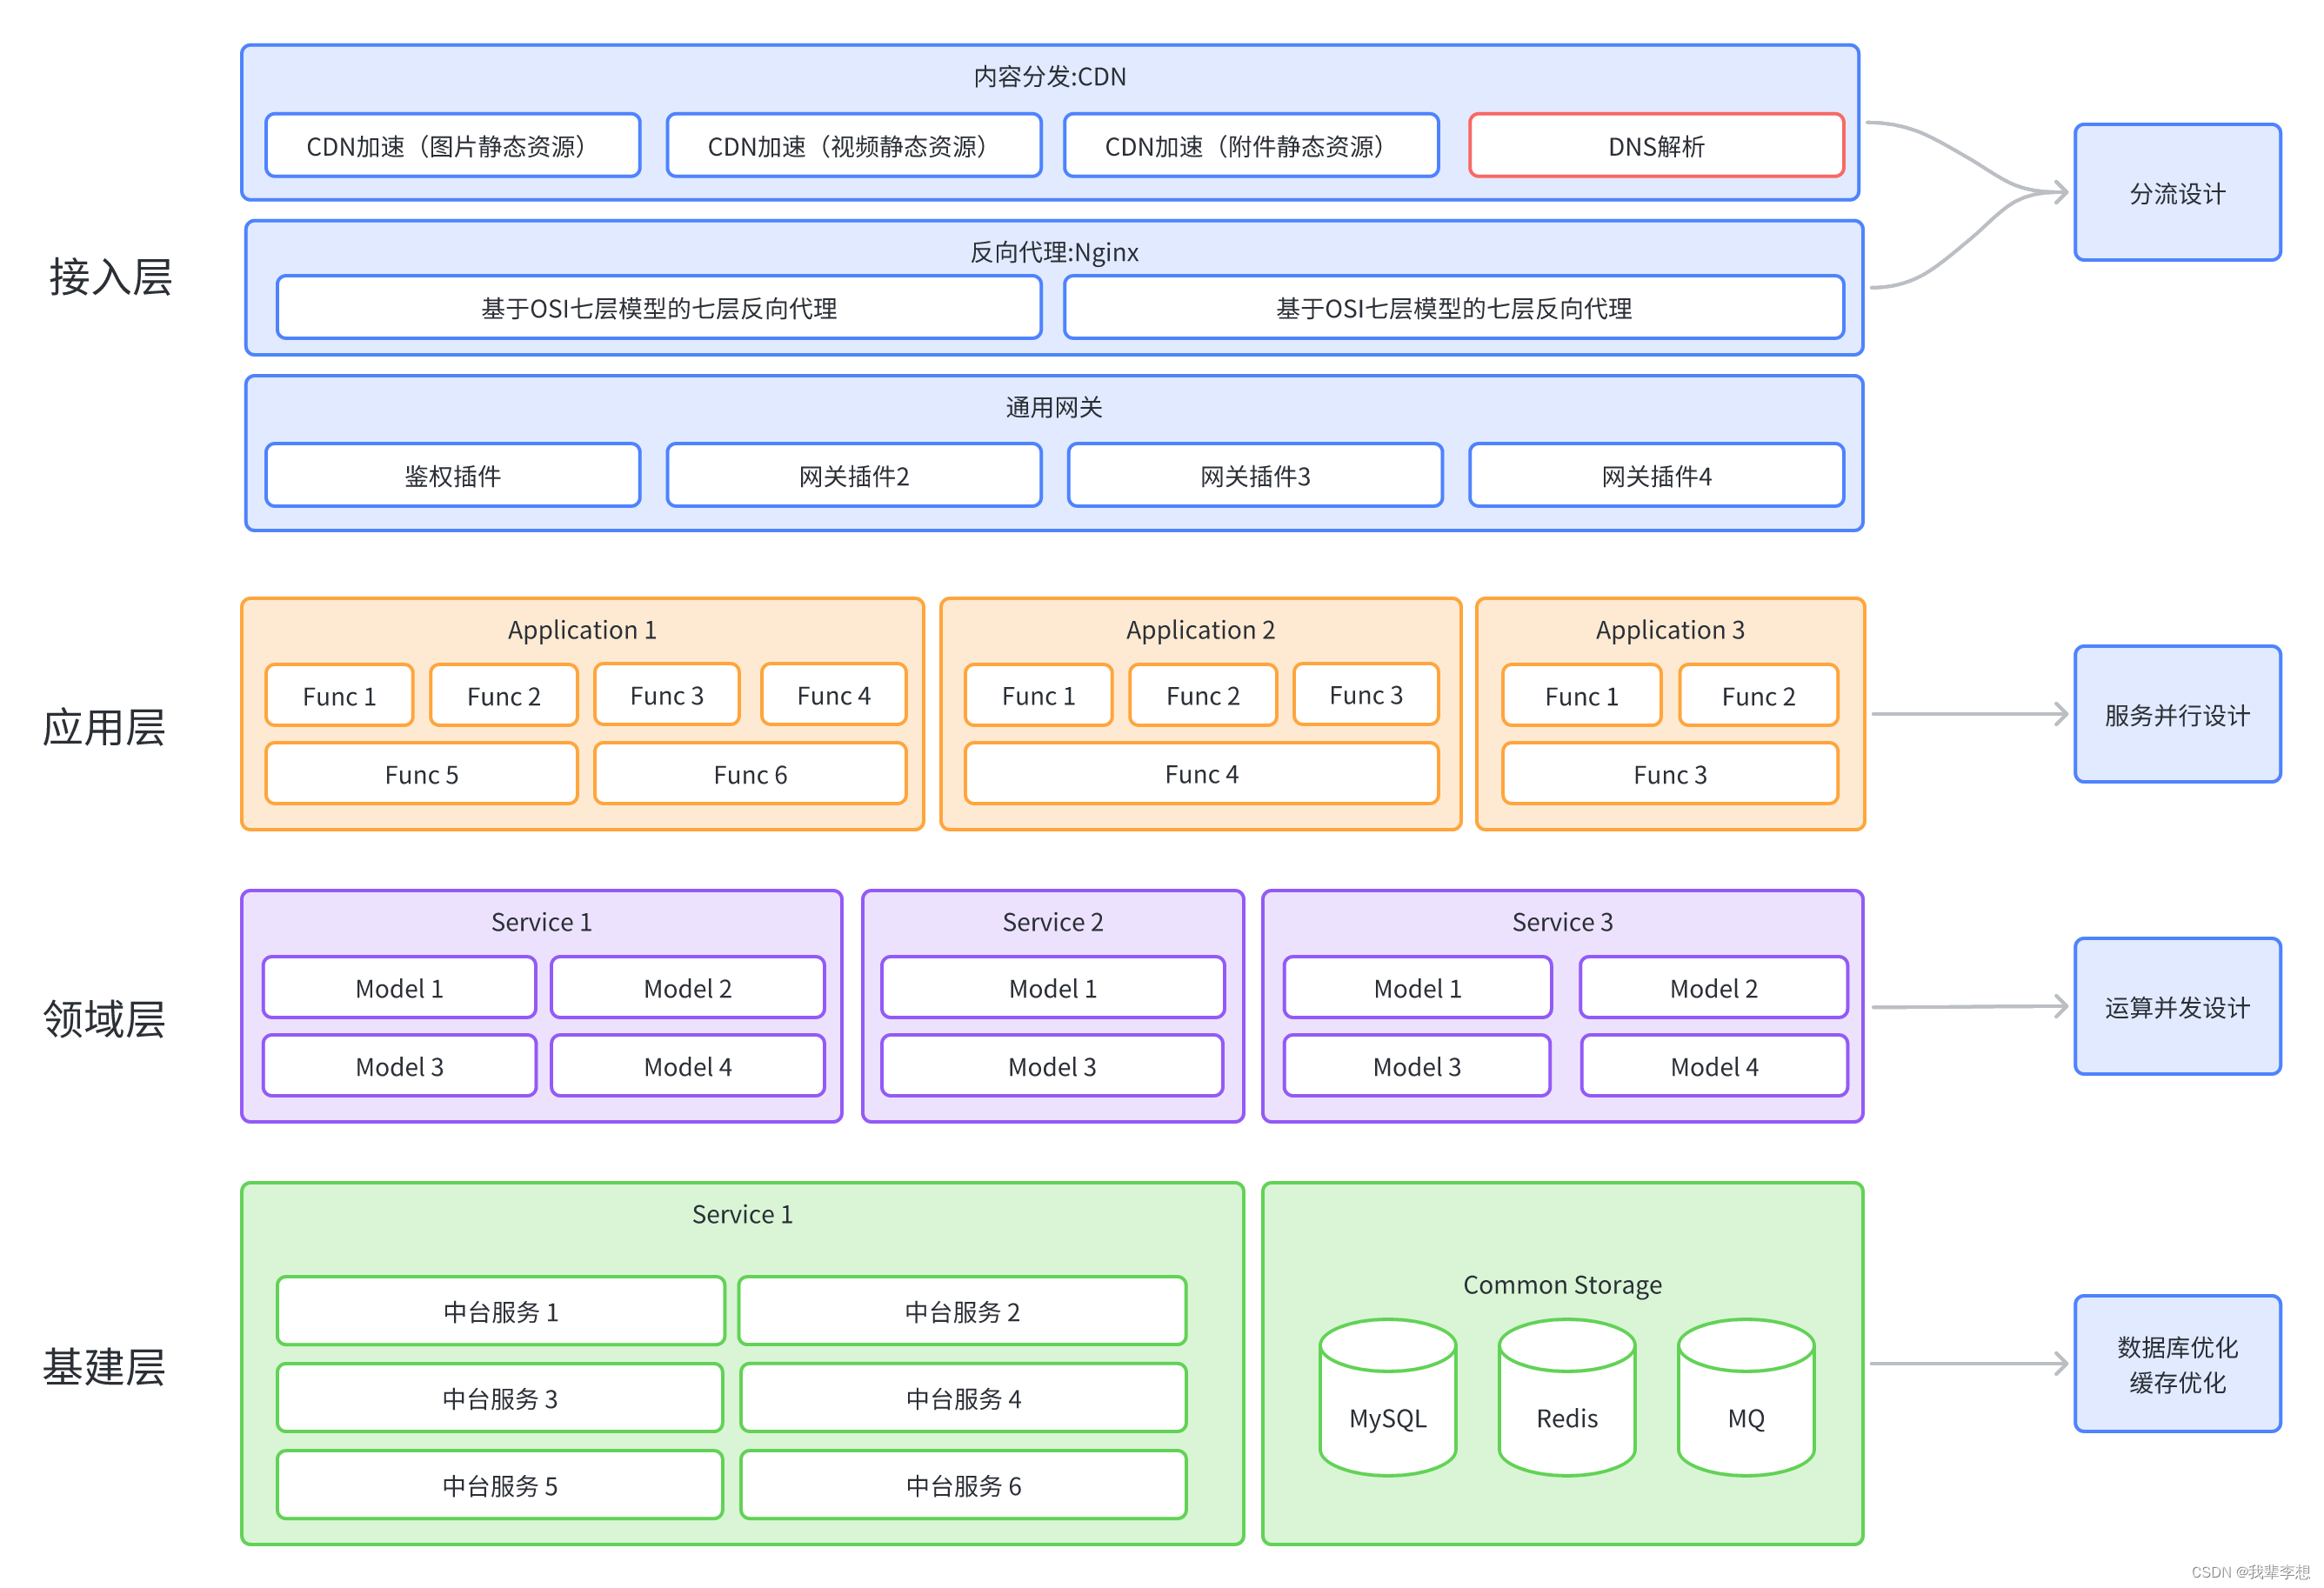Click the CDN加速（图片静态资源） box
2324x1588 pixels.
click(x=452, y=146)
